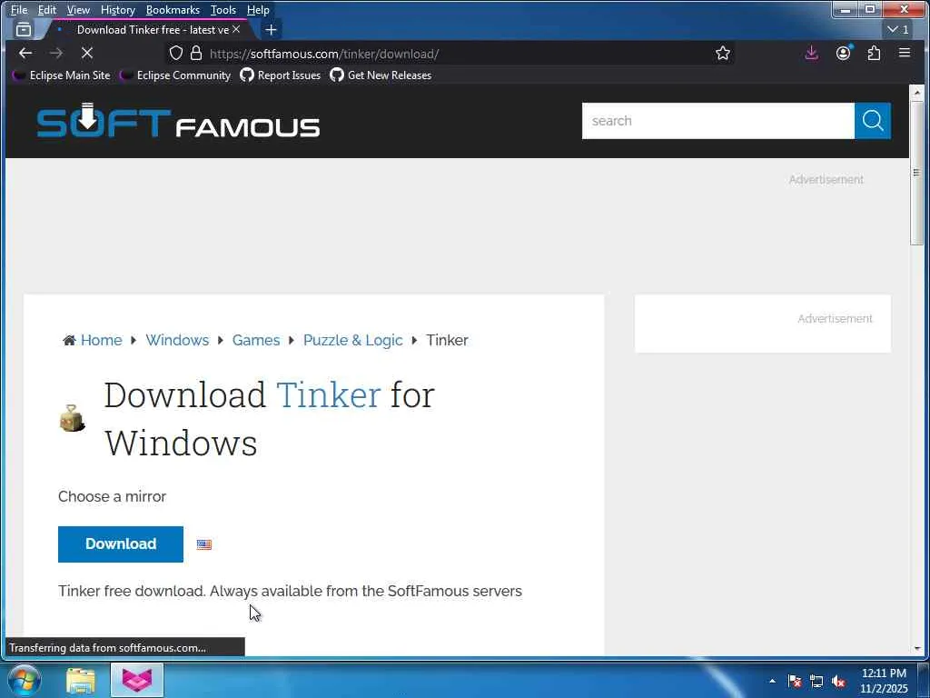Open File Explorer from taskbar
Image resolution: width=930 pixels, height=698 pixels.
[81, 681]
